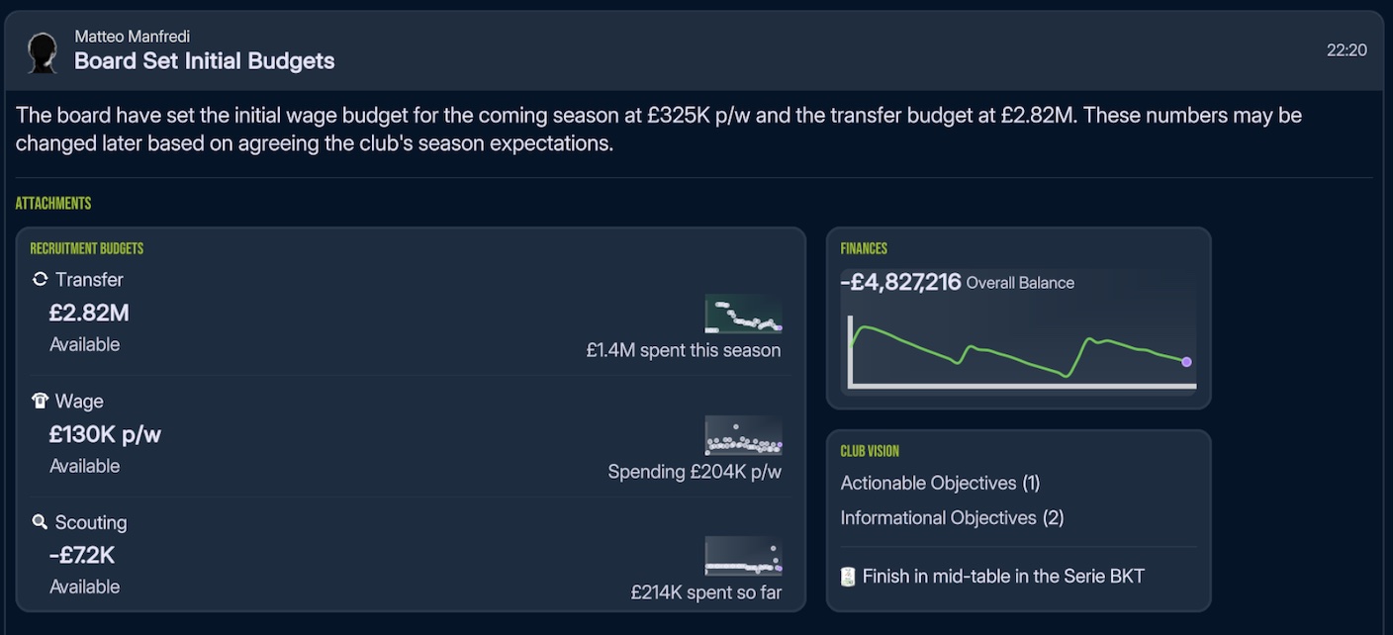
Task: Click the Transfer budget refresh-arrows icon
Action: [40, 280]
